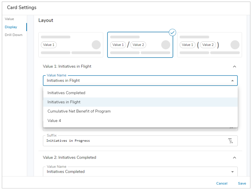Click the gray circle icon in parentheses layout card

click(x=235, y=45)
